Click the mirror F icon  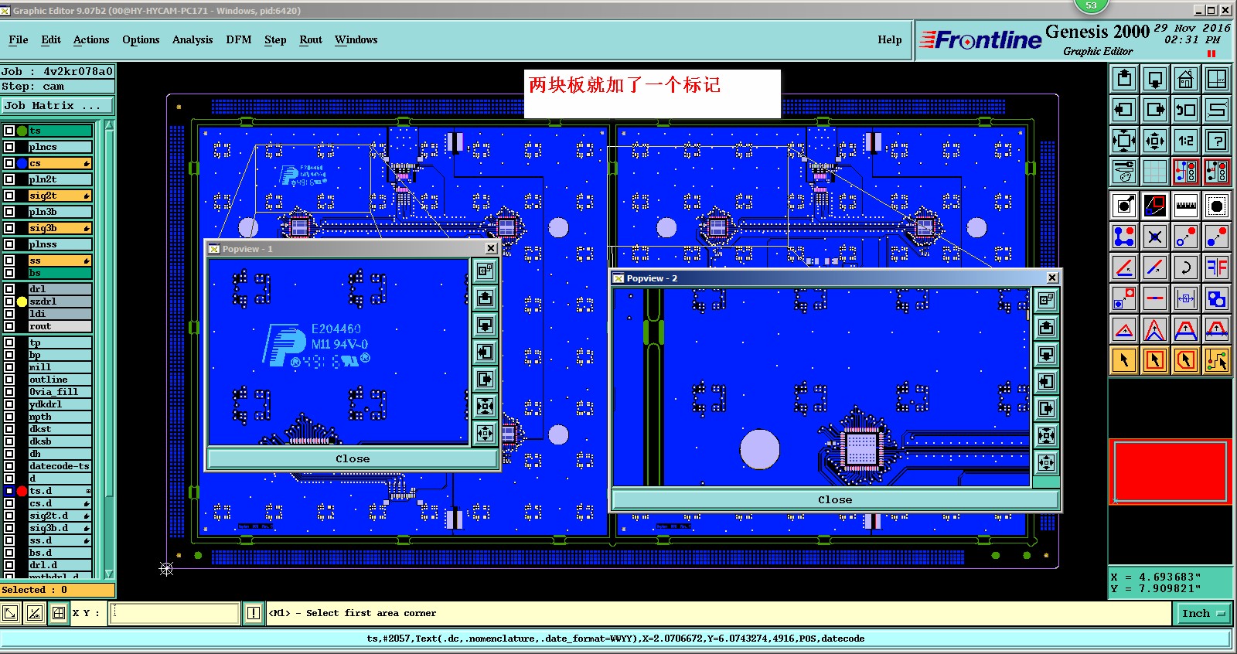click(1216, 267)
